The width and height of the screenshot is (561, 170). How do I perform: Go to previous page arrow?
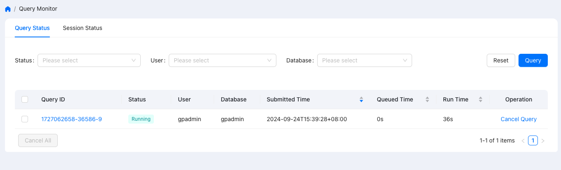pyautogui.click(x=523, y=141)
